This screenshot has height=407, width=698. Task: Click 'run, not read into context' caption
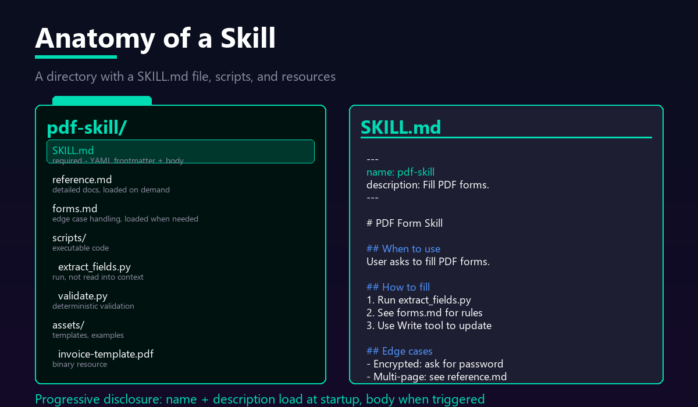(x=98, y=277)
